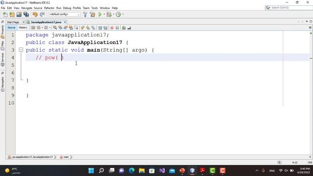Image resolution: width=313 pixels, height=176 pixels.
Task: Click the Shift Line Right icon
Action: tap(106, 28)
